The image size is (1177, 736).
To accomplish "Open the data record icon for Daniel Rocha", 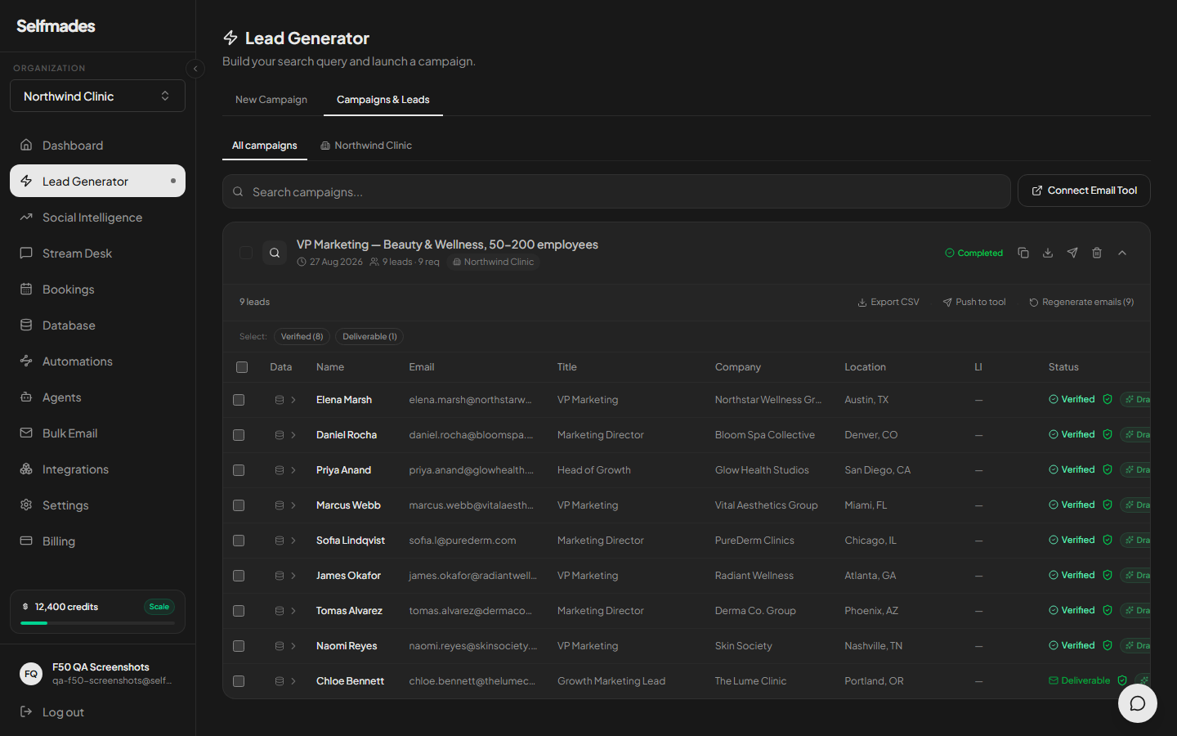I will 280,435.
